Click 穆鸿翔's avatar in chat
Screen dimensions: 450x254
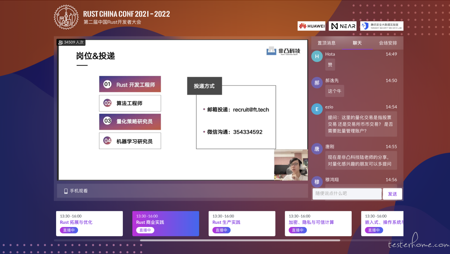coord(317,182)
